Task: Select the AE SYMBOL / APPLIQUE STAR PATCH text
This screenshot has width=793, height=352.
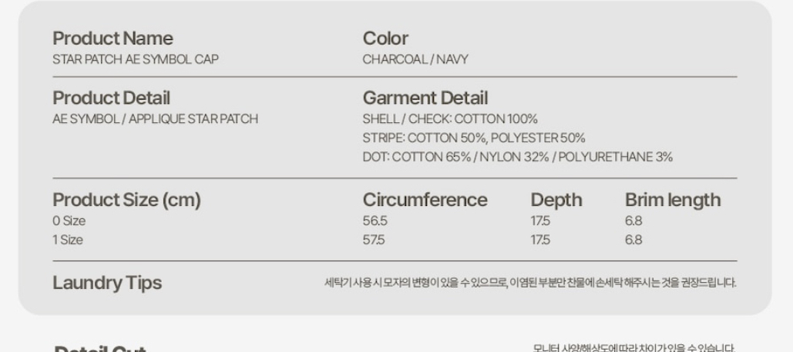Action: (155, 119)
